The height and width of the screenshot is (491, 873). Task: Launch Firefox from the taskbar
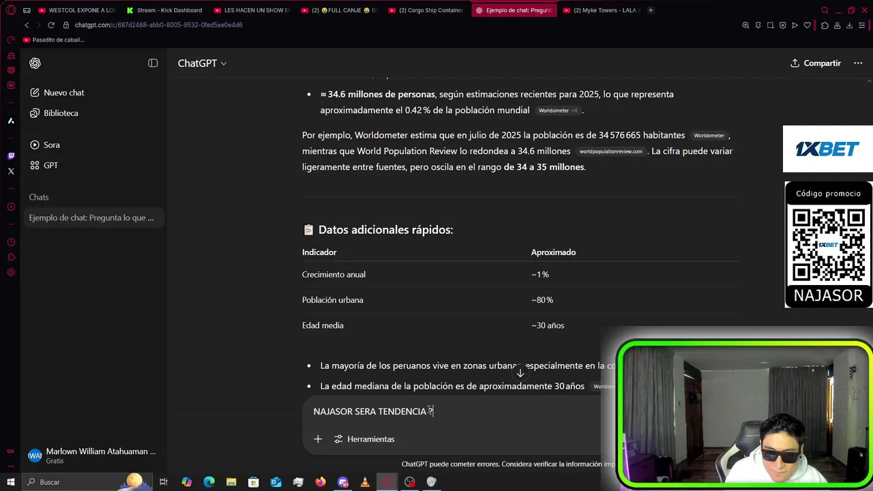[x=321, y=482]
